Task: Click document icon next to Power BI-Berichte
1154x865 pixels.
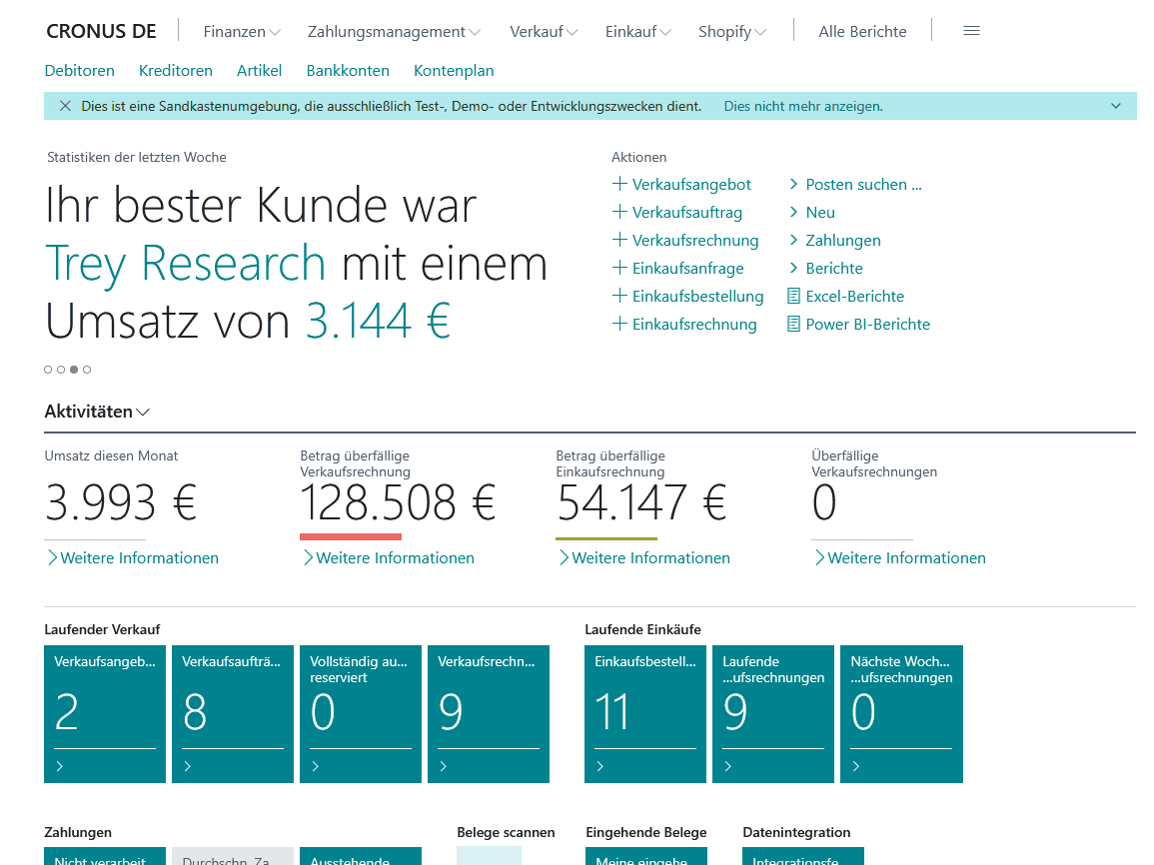Action: [794, 324]
